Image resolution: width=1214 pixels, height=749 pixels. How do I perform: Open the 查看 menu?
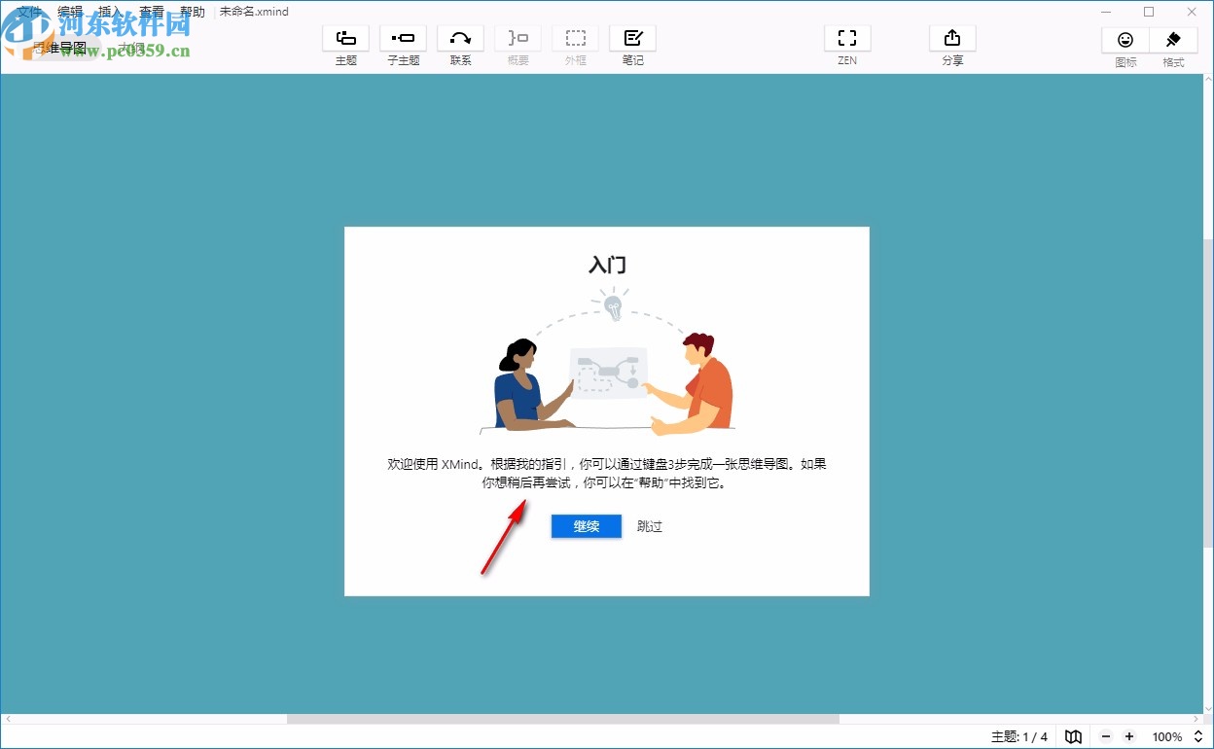click(152, 11)
